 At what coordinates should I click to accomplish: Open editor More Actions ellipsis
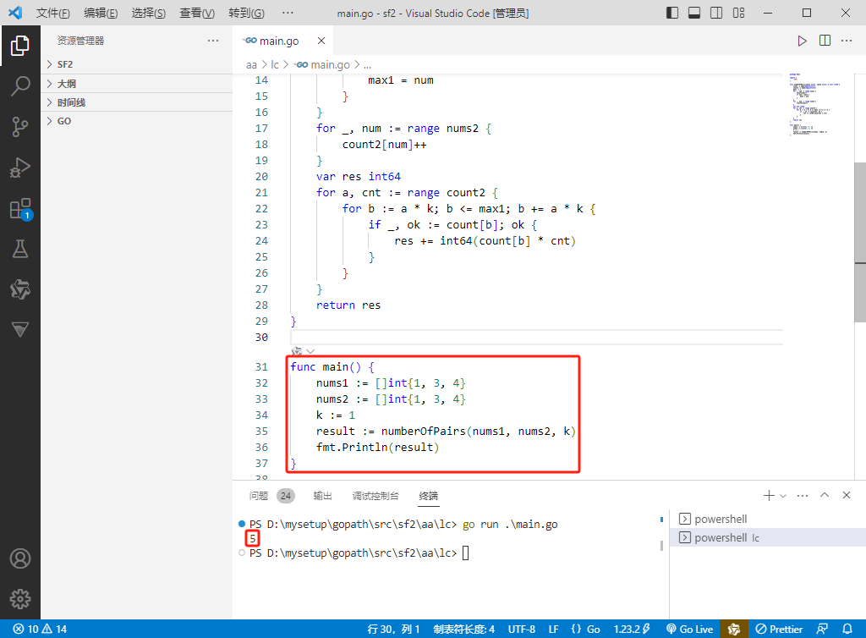pos(847,41)
